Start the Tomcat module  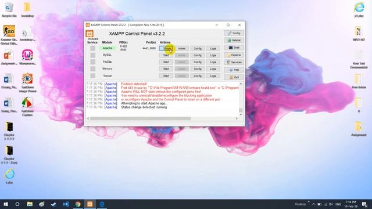(166, 76)
